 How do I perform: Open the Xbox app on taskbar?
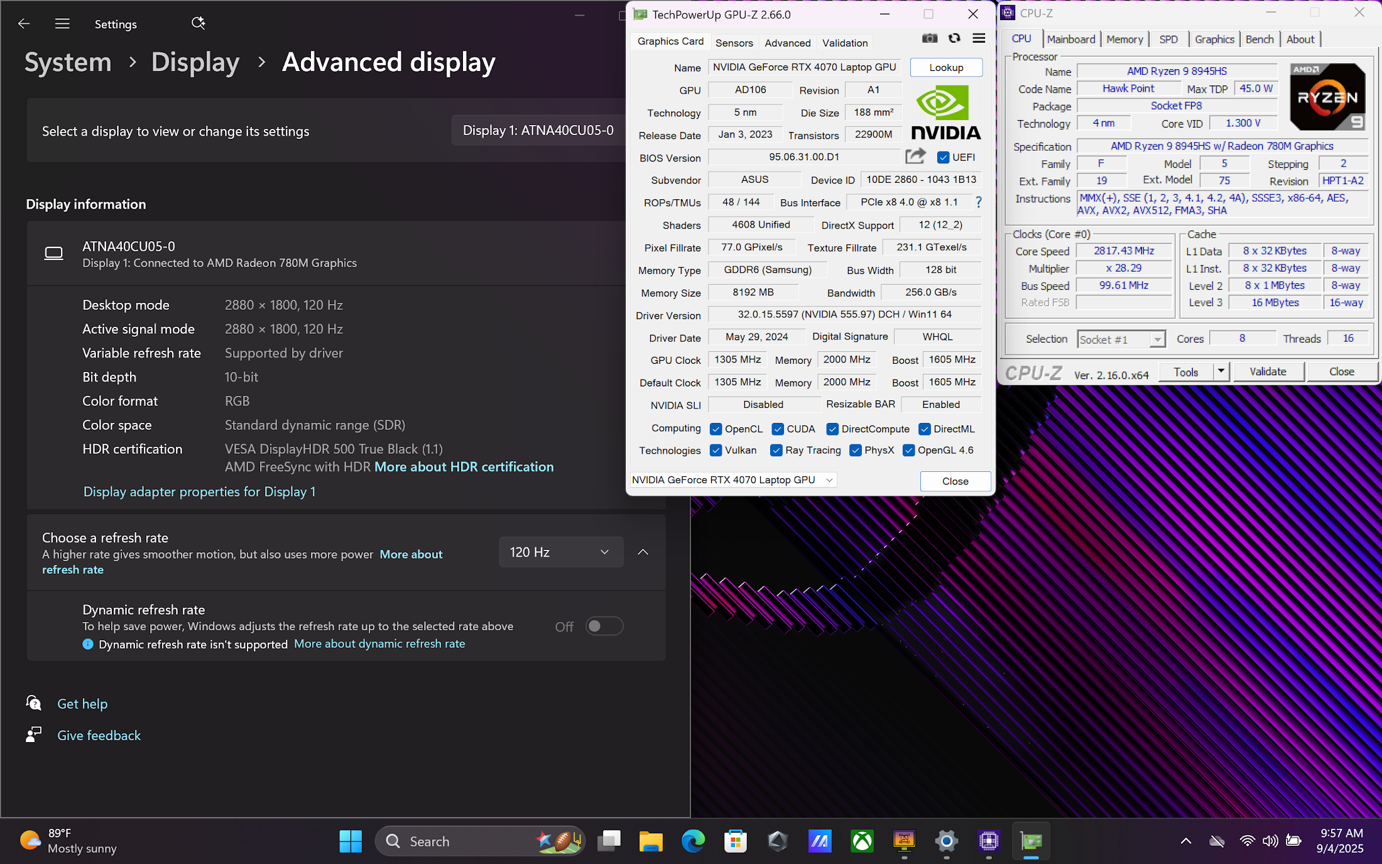click(x=862, y=841)
